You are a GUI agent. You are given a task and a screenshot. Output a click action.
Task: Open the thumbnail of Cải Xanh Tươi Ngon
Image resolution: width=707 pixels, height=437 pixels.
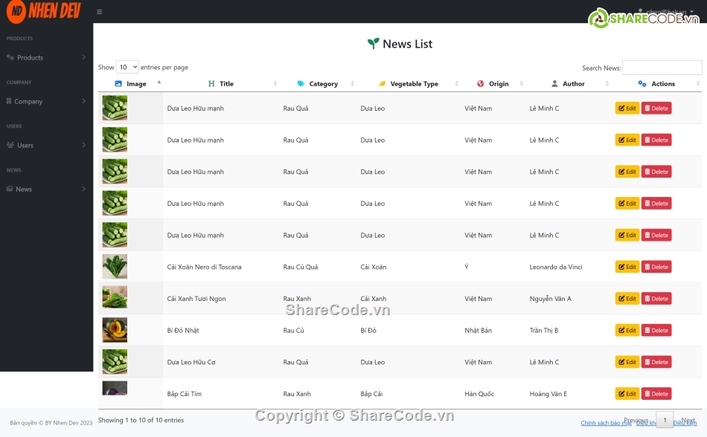115,297
